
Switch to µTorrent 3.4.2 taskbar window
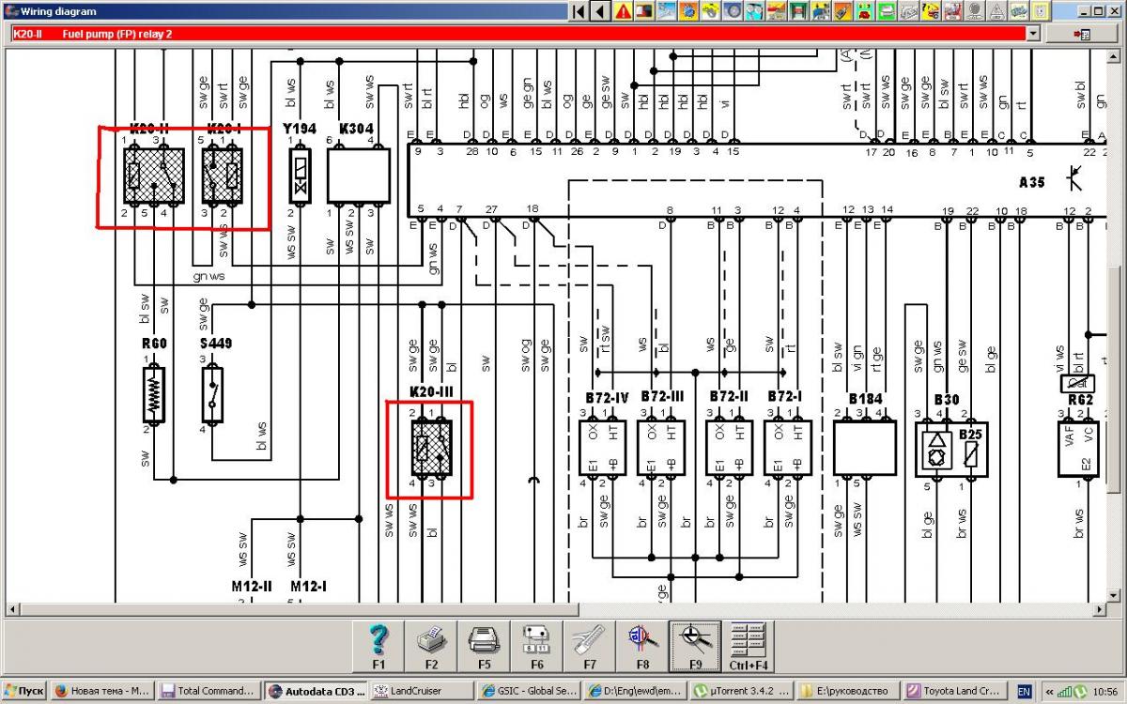click(x=741, y=691)
